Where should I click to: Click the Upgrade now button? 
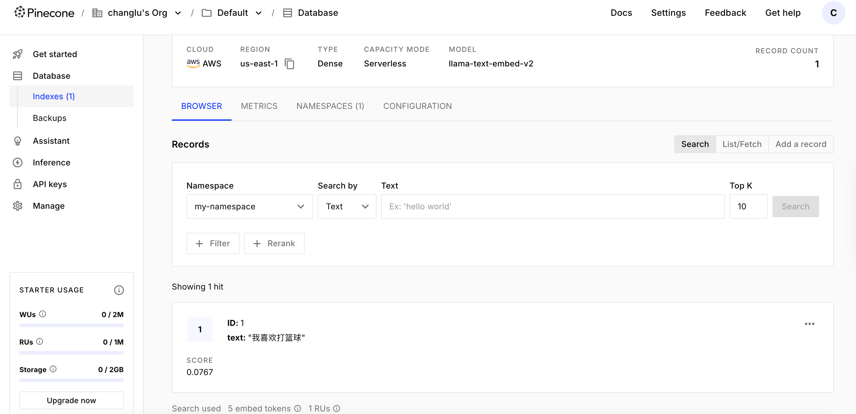[x=72, y=401]
